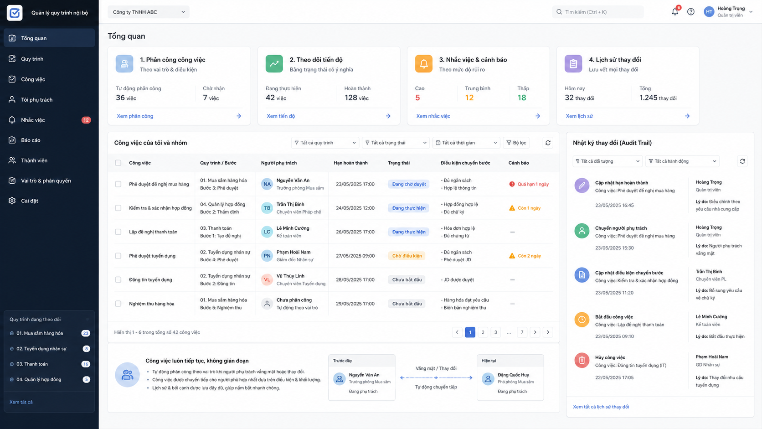The image size is (762, 429).
Task: Go to Nhắc việc in the sidebar
Action: pyautogui.click(x=49, y=120)
